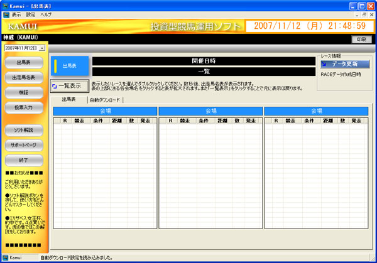
Task: Click the 出走馬名表 sidebar button
Action: [24, 77]
